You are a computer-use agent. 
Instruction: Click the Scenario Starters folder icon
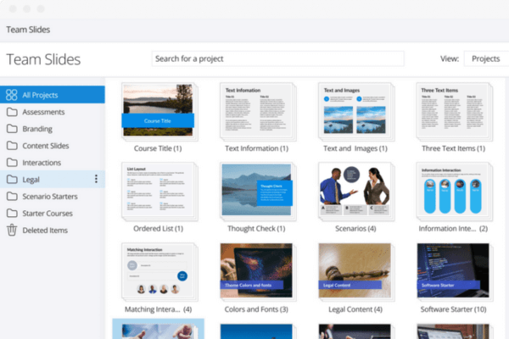point(12,197)
